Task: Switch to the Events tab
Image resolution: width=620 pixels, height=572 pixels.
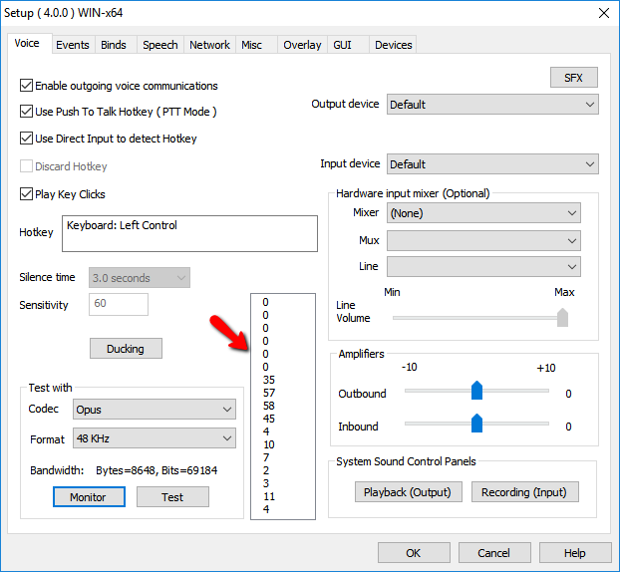Action: 73,45
